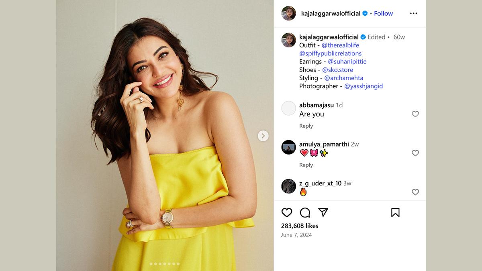This screenshot has width=482, height=271.
Task: Like the post with the heart icon
Action: [287, 212]
